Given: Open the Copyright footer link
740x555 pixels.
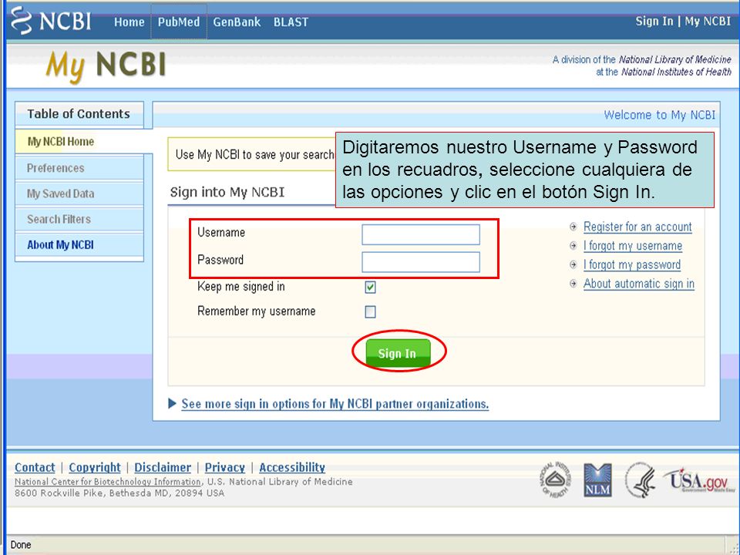Looking at the screenshot, I should [x=94, y=467].
